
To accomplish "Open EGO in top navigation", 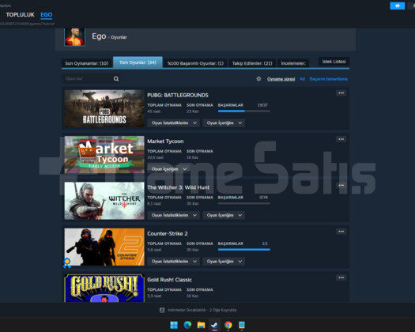I will [47, 15].
